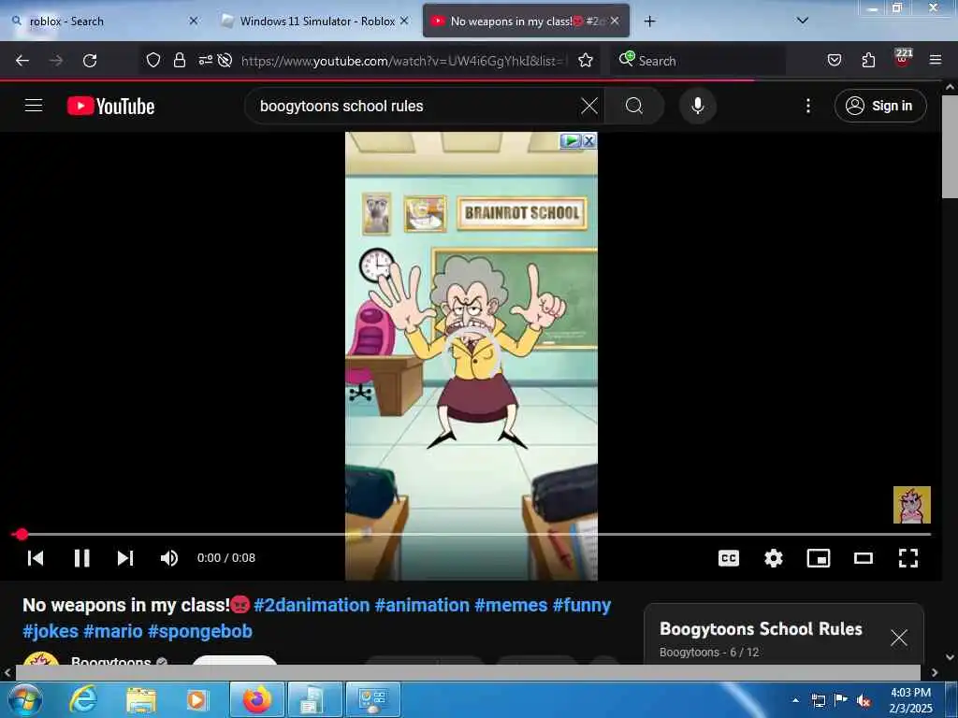The height and width of the screenshot is (718, 958).
Task: Close the roblox - Search tab
Action: [x=193, y=21]
